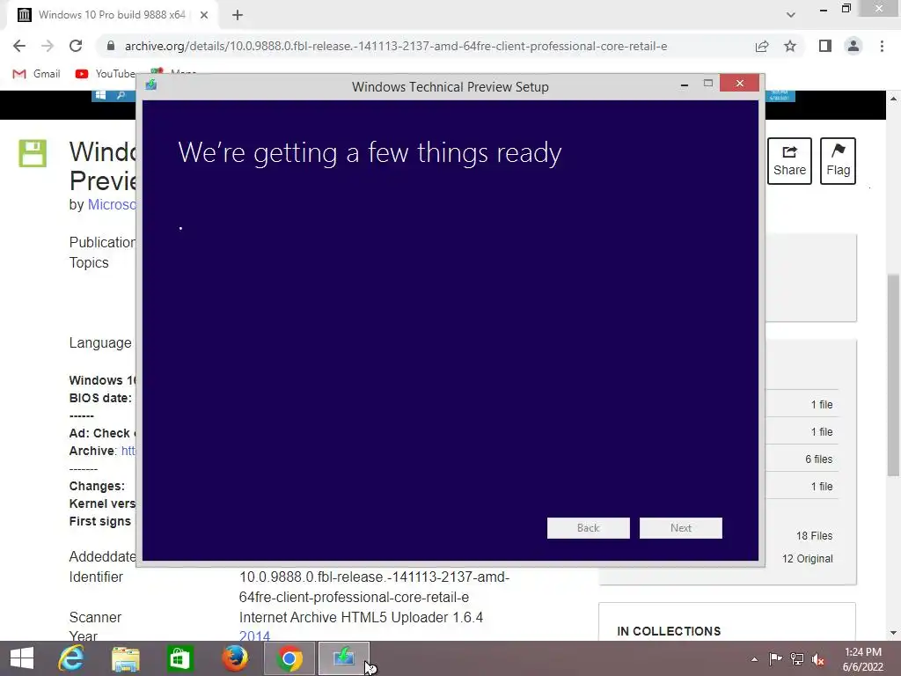The width and height of the screenshot is (901, 676).
Task: Click the scrollbar down arrow
Action: coord(893,633)
